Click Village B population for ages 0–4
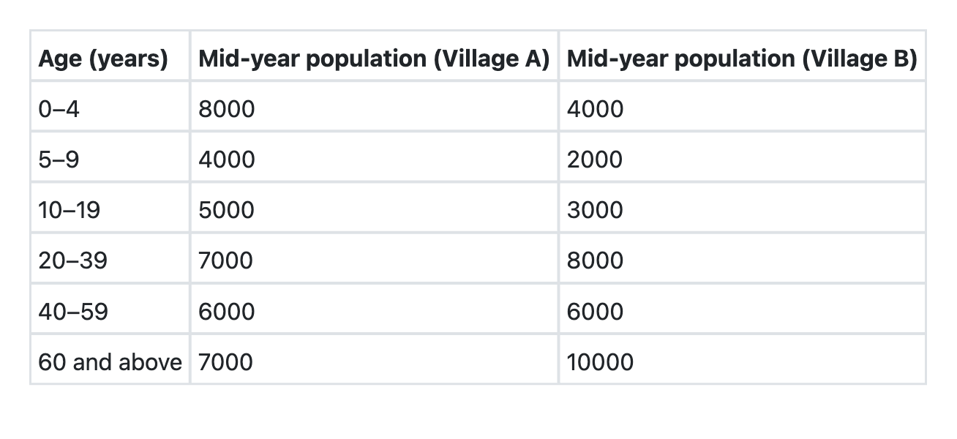957x439 pixels. click(596, 109)
